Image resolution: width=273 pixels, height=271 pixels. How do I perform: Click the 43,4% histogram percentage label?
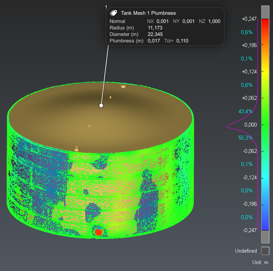tap(246, 111)
